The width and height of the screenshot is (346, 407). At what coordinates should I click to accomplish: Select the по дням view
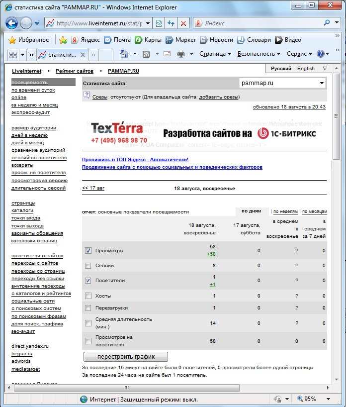click(x=252, y=211)
